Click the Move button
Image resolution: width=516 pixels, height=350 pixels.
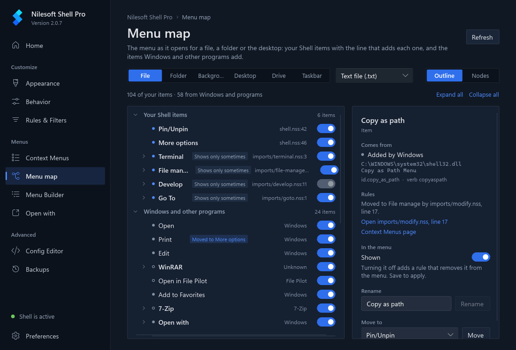476,333
